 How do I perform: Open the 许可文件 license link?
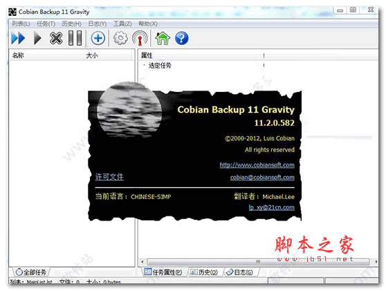click(109, 177)
